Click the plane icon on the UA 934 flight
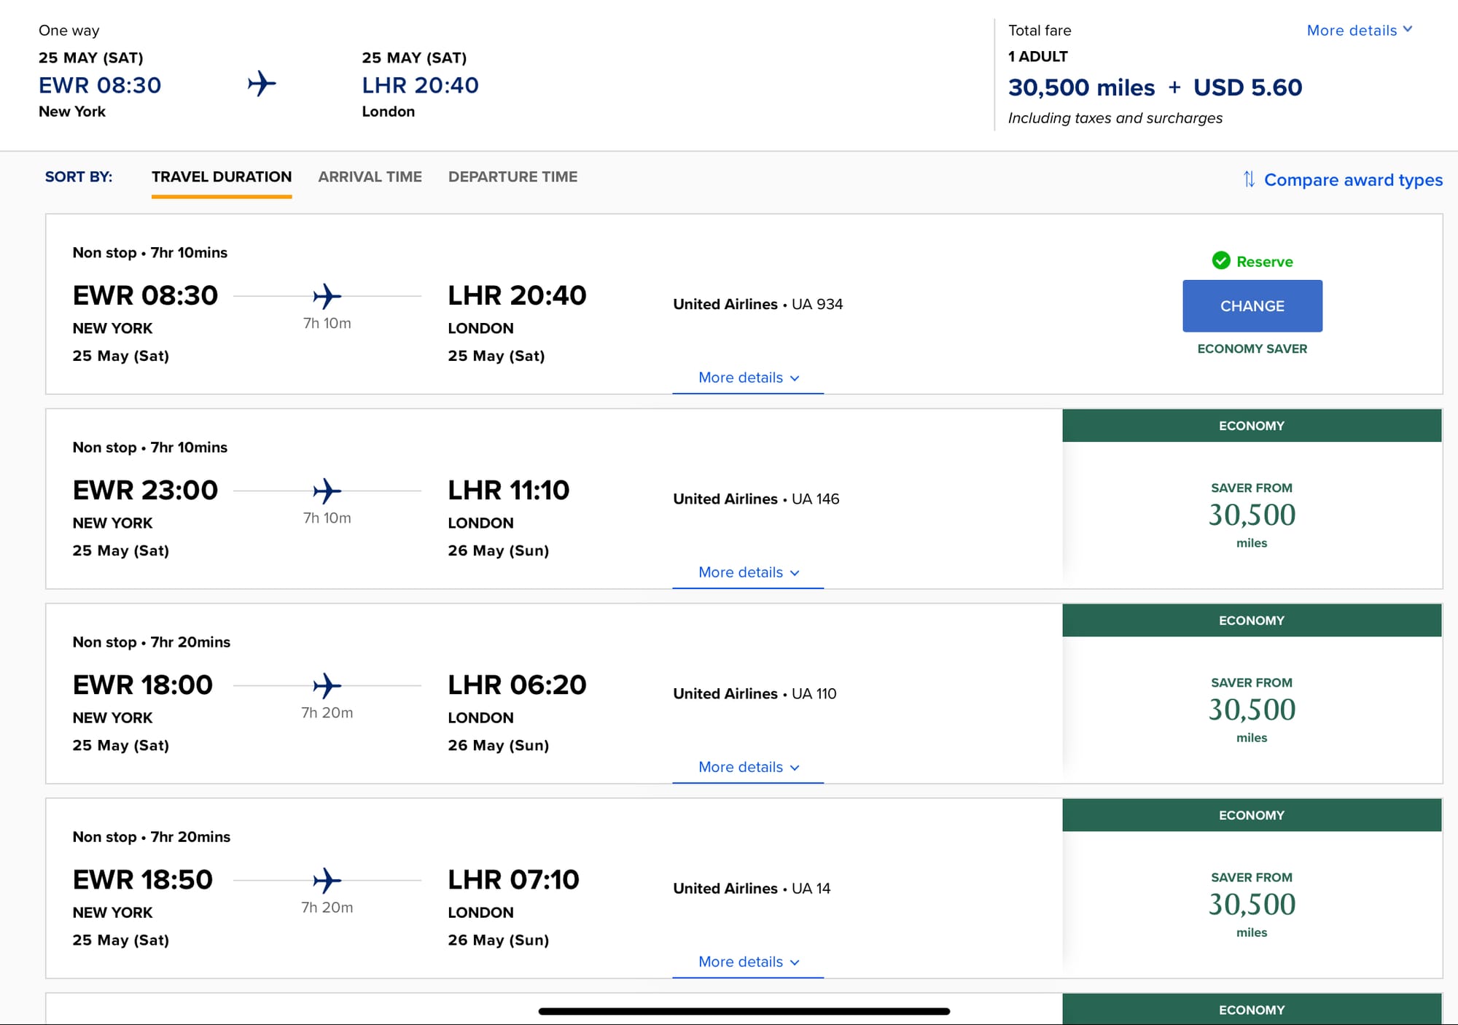The height and width of the screenshot is (1025, 1458). 327,296
